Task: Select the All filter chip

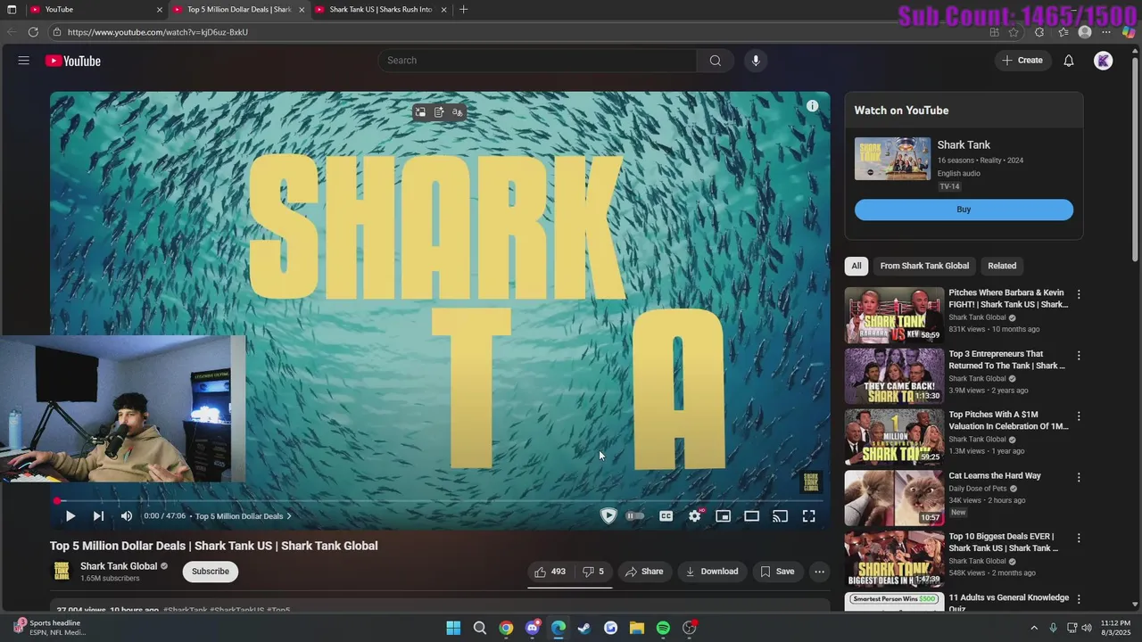Action: tap(856, 266)
